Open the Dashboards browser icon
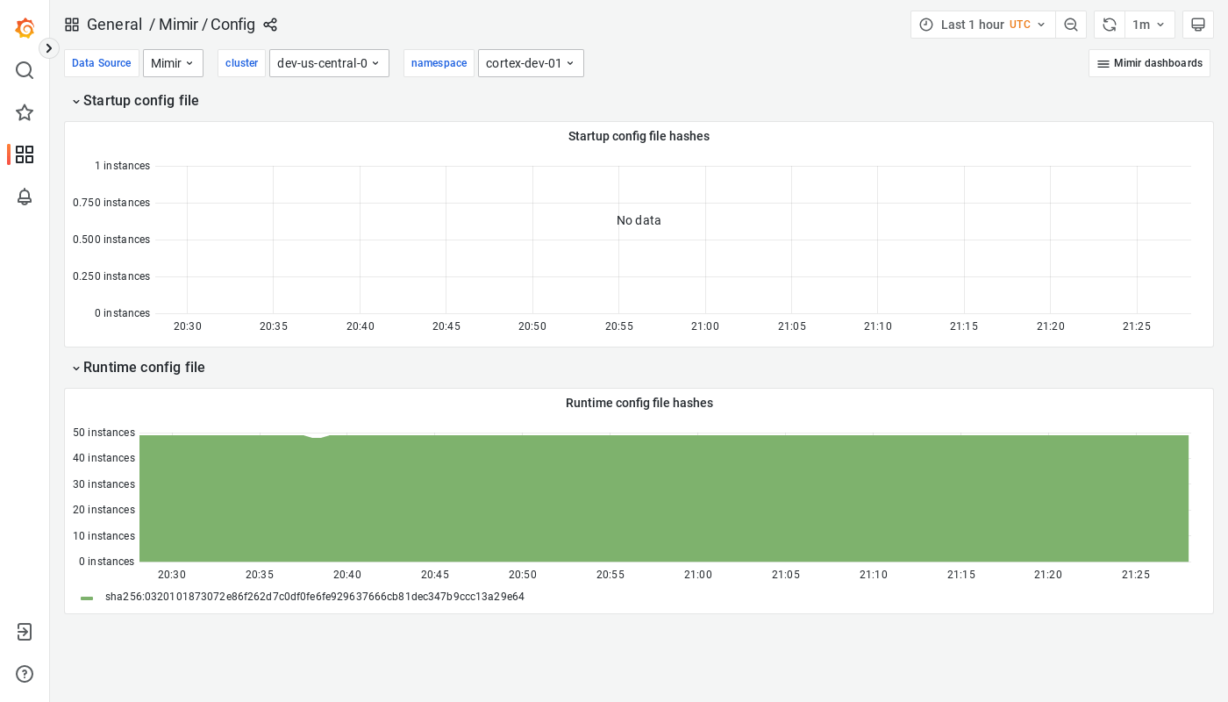 pyautogui.click(x=25, y=154)
